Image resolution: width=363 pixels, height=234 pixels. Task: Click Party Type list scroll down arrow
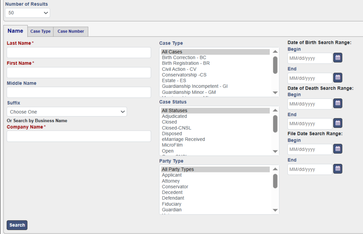coord(275,210)
